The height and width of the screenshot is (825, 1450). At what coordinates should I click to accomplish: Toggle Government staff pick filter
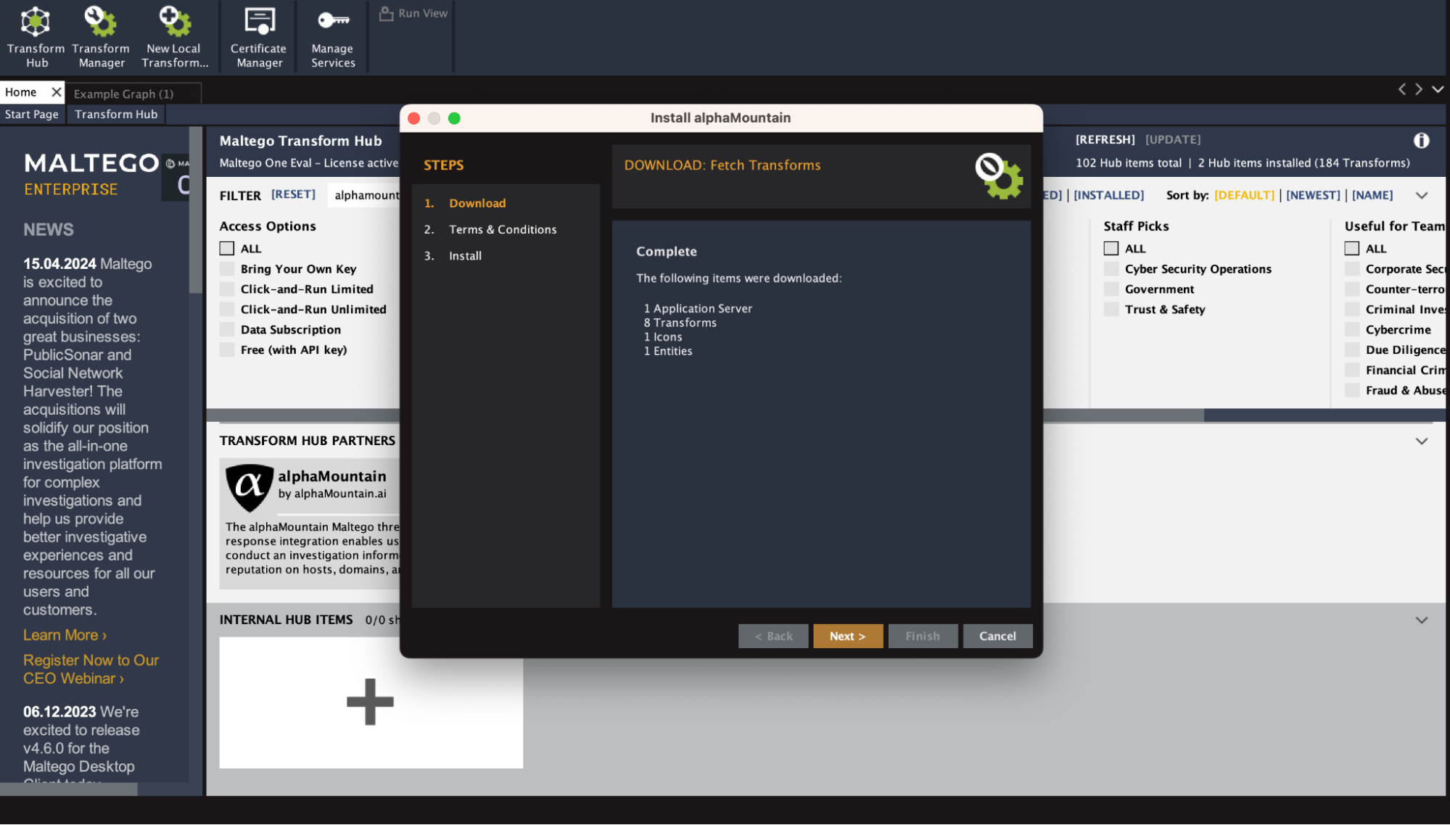(x=1111, y=289)
